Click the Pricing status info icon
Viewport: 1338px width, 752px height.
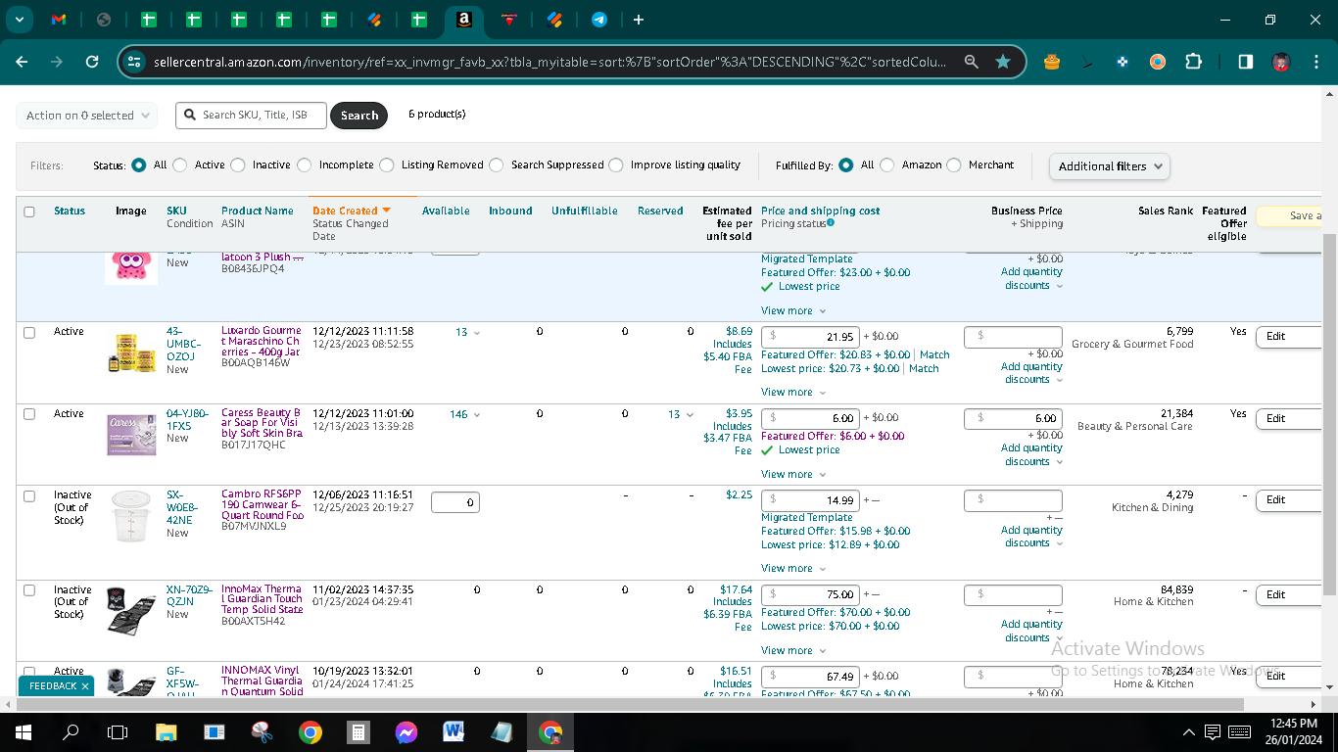pyautogui.click(x=831, y=223)
